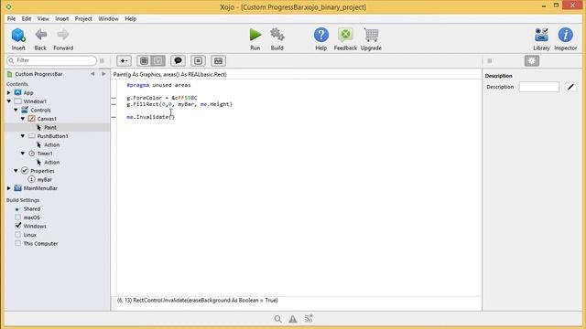Click the gear icon in the inspector header
The width and height of the screenshot is (586, 329).
pyautogui.click(x=532, y=61)
